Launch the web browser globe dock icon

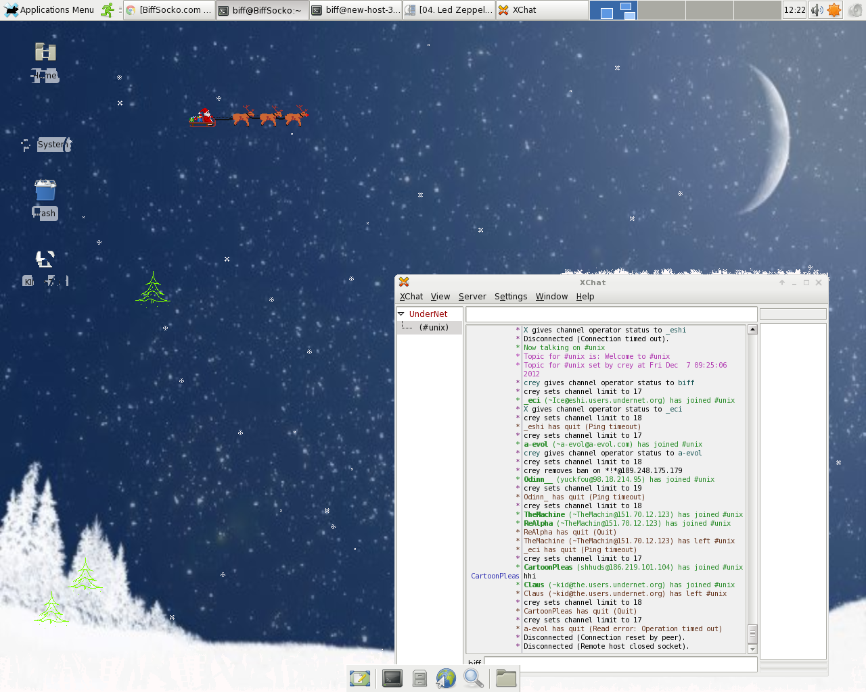click(446, 678)
